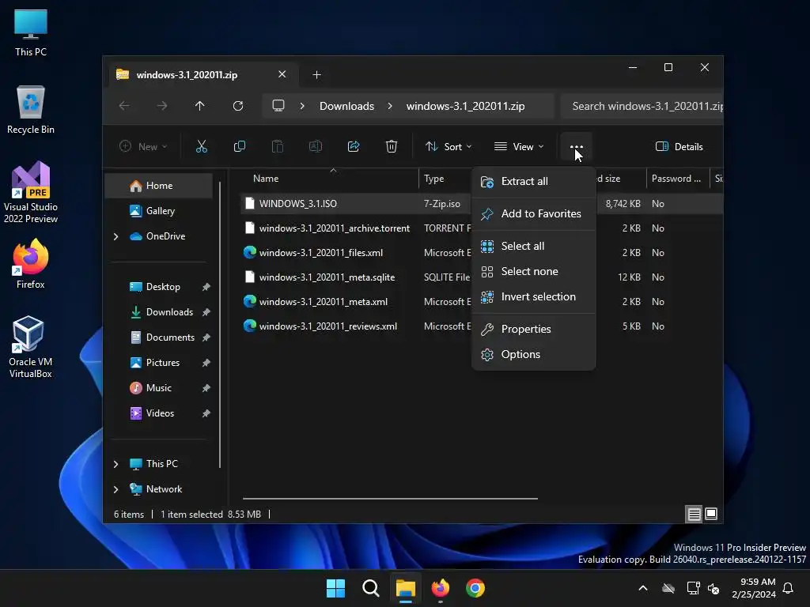This screenshot has height=607, width=810.
Task: Click the Share icon in toolbar
Action: [x=354, y=146]
